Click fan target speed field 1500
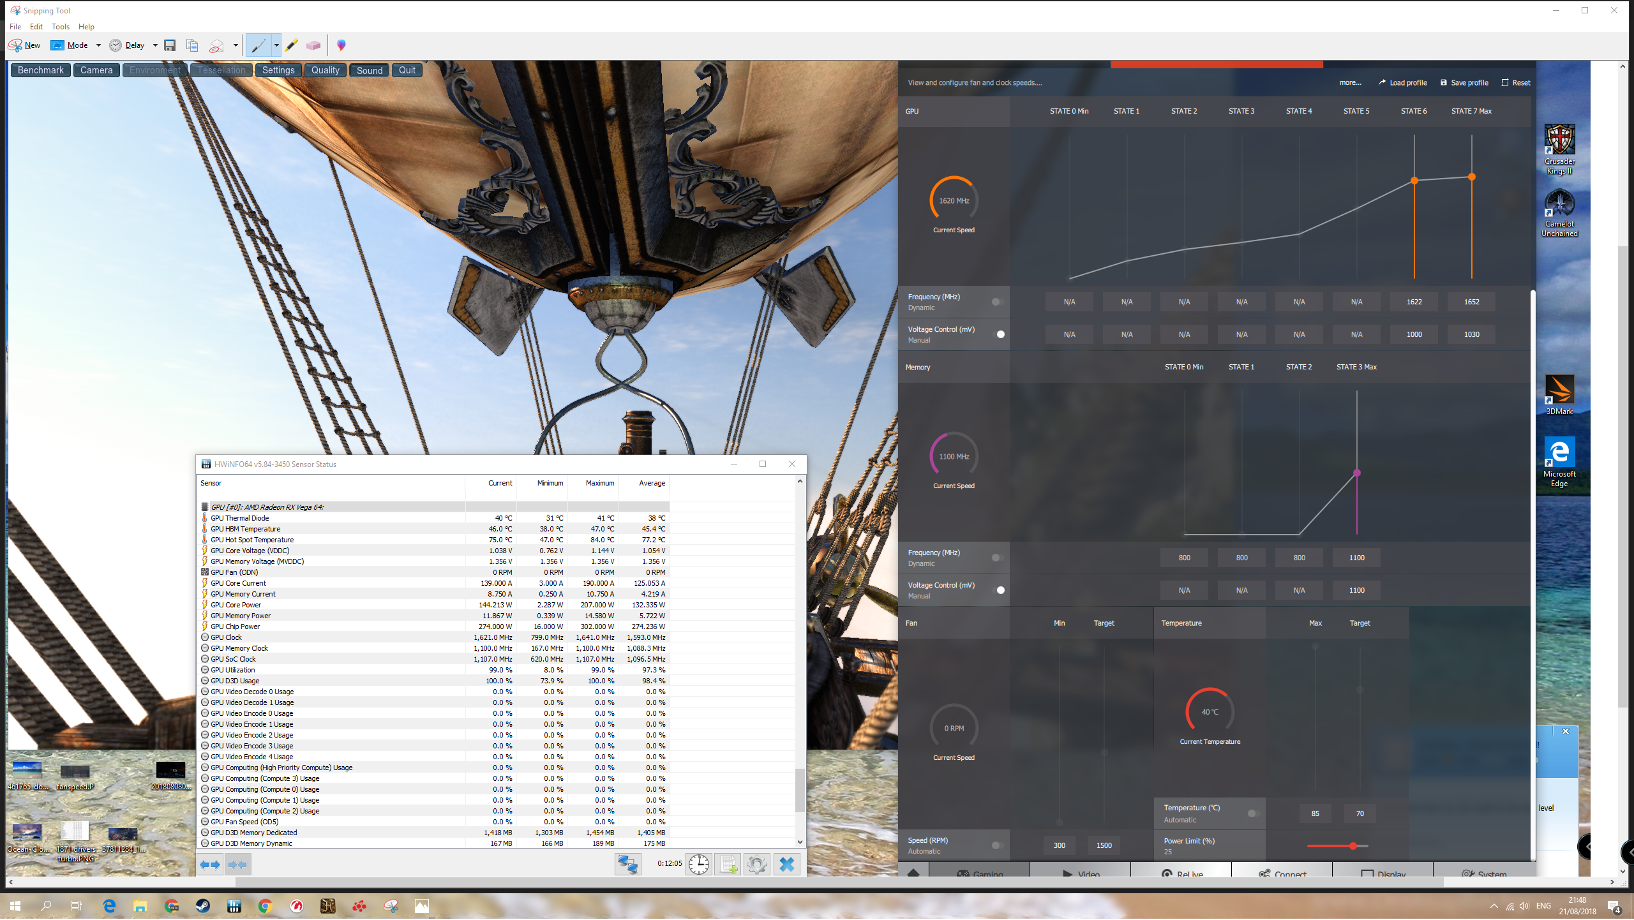Screen dimensions: 1634x920 (x=1104, y=846)
